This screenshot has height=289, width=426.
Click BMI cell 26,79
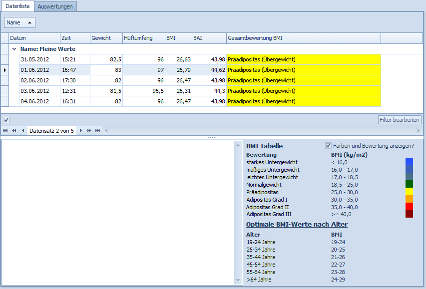(178, 70)
